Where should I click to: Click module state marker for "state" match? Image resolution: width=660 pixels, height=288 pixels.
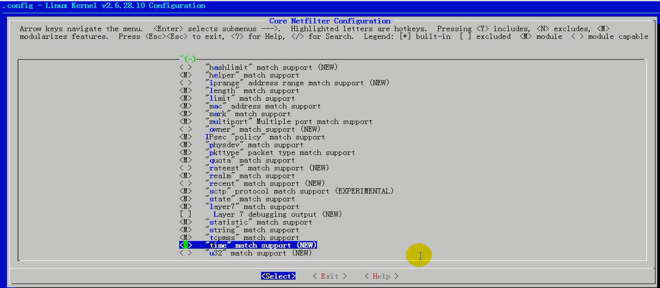186,199
